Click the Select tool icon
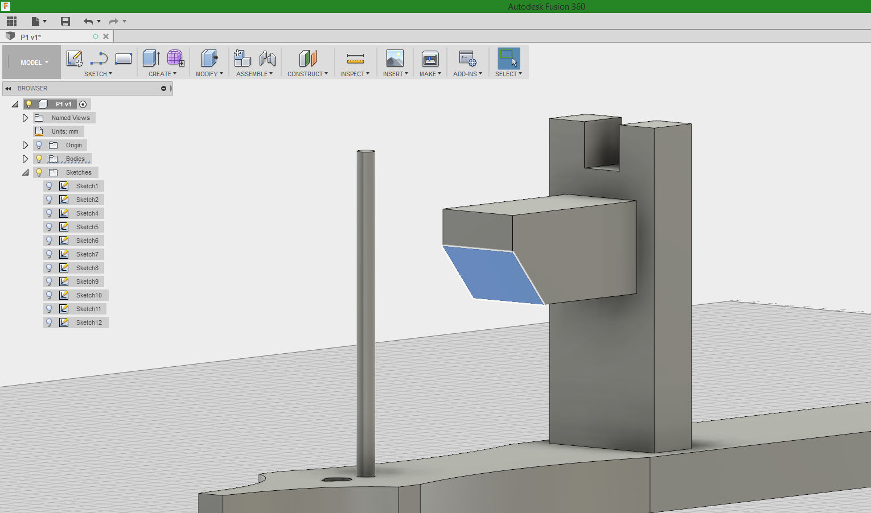 click(x=508, y=58)
